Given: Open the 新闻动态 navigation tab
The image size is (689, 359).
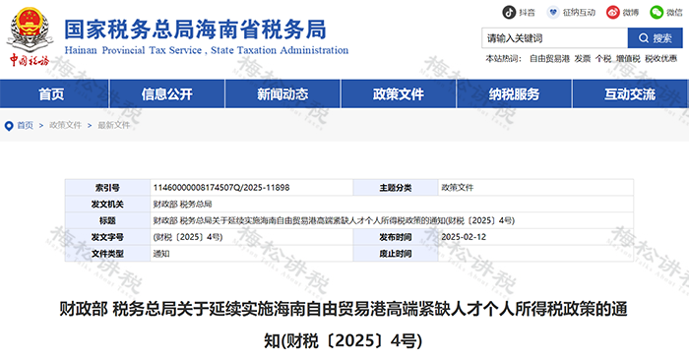Looking at the screenshot, I should pyautogui.click(x=282, y=93).
